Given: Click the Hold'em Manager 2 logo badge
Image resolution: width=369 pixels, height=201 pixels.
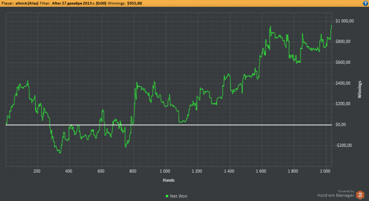Looking at the screenshot, I should (360, 195).
